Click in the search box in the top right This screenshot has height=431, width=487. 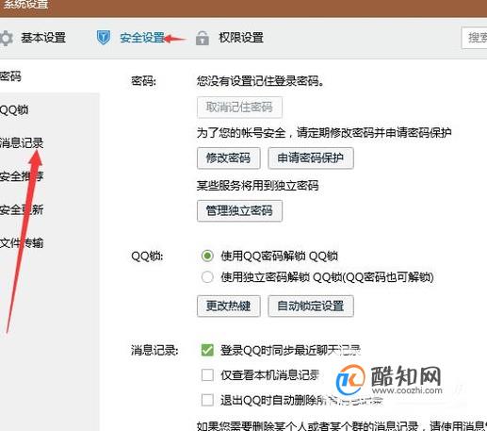click(474, 38)
